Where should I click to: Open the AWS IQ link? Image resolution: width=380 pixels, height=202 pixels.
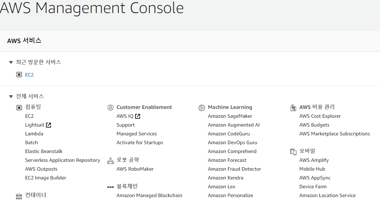click(125, 116)
